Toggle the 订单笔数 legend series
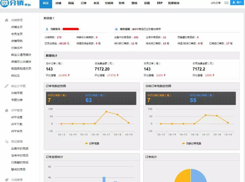This screenshot has width=245, height=182. click(x=92, y=143)
